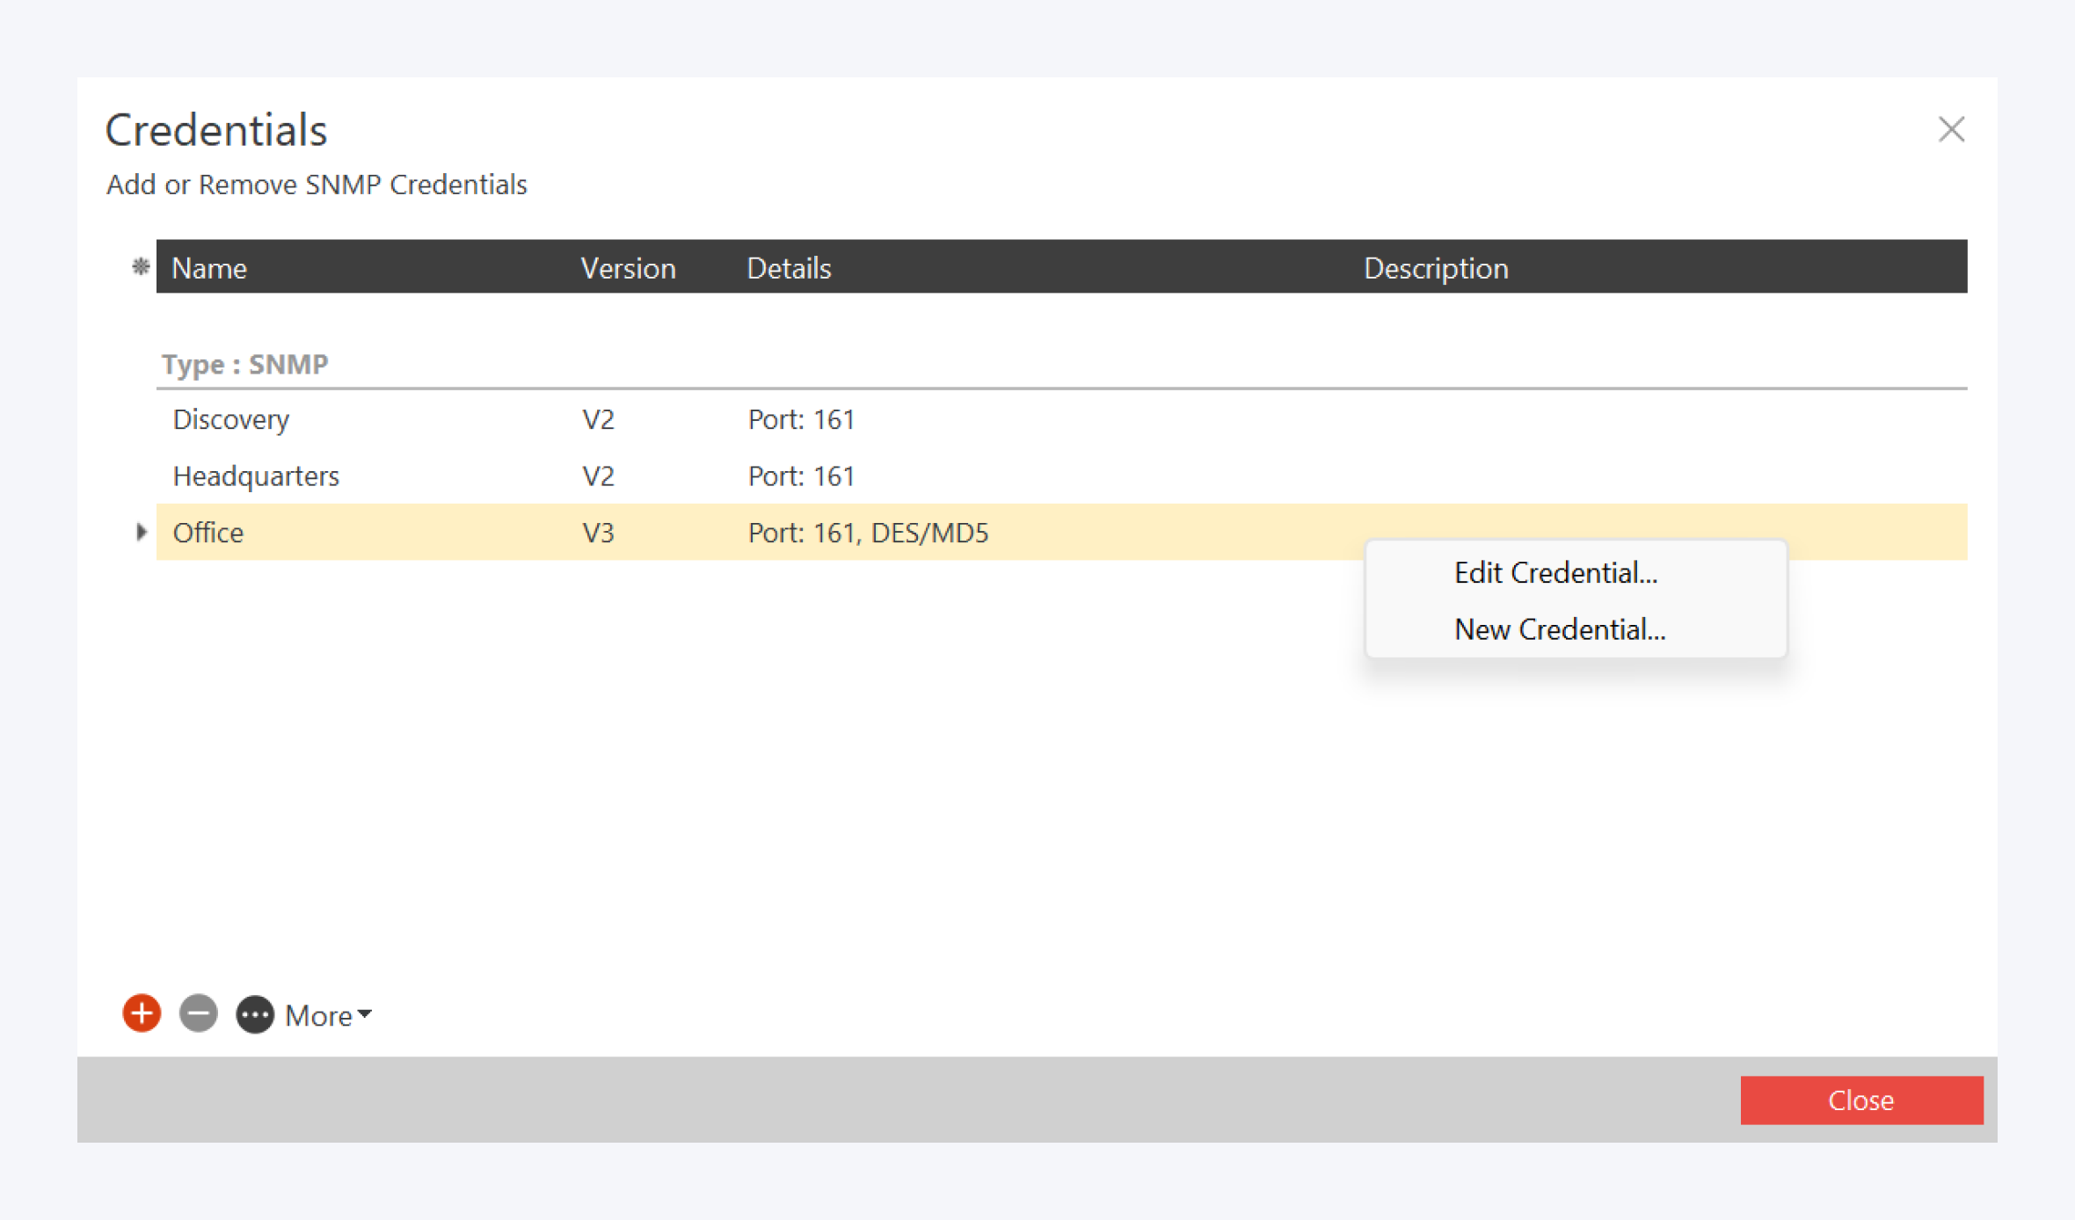Click the red Close button

[x=1861, y=1100]
